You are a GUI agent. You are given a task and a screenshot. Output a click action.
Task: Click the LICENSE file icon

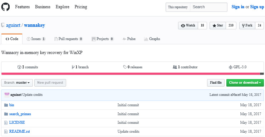tap(6, 123)
